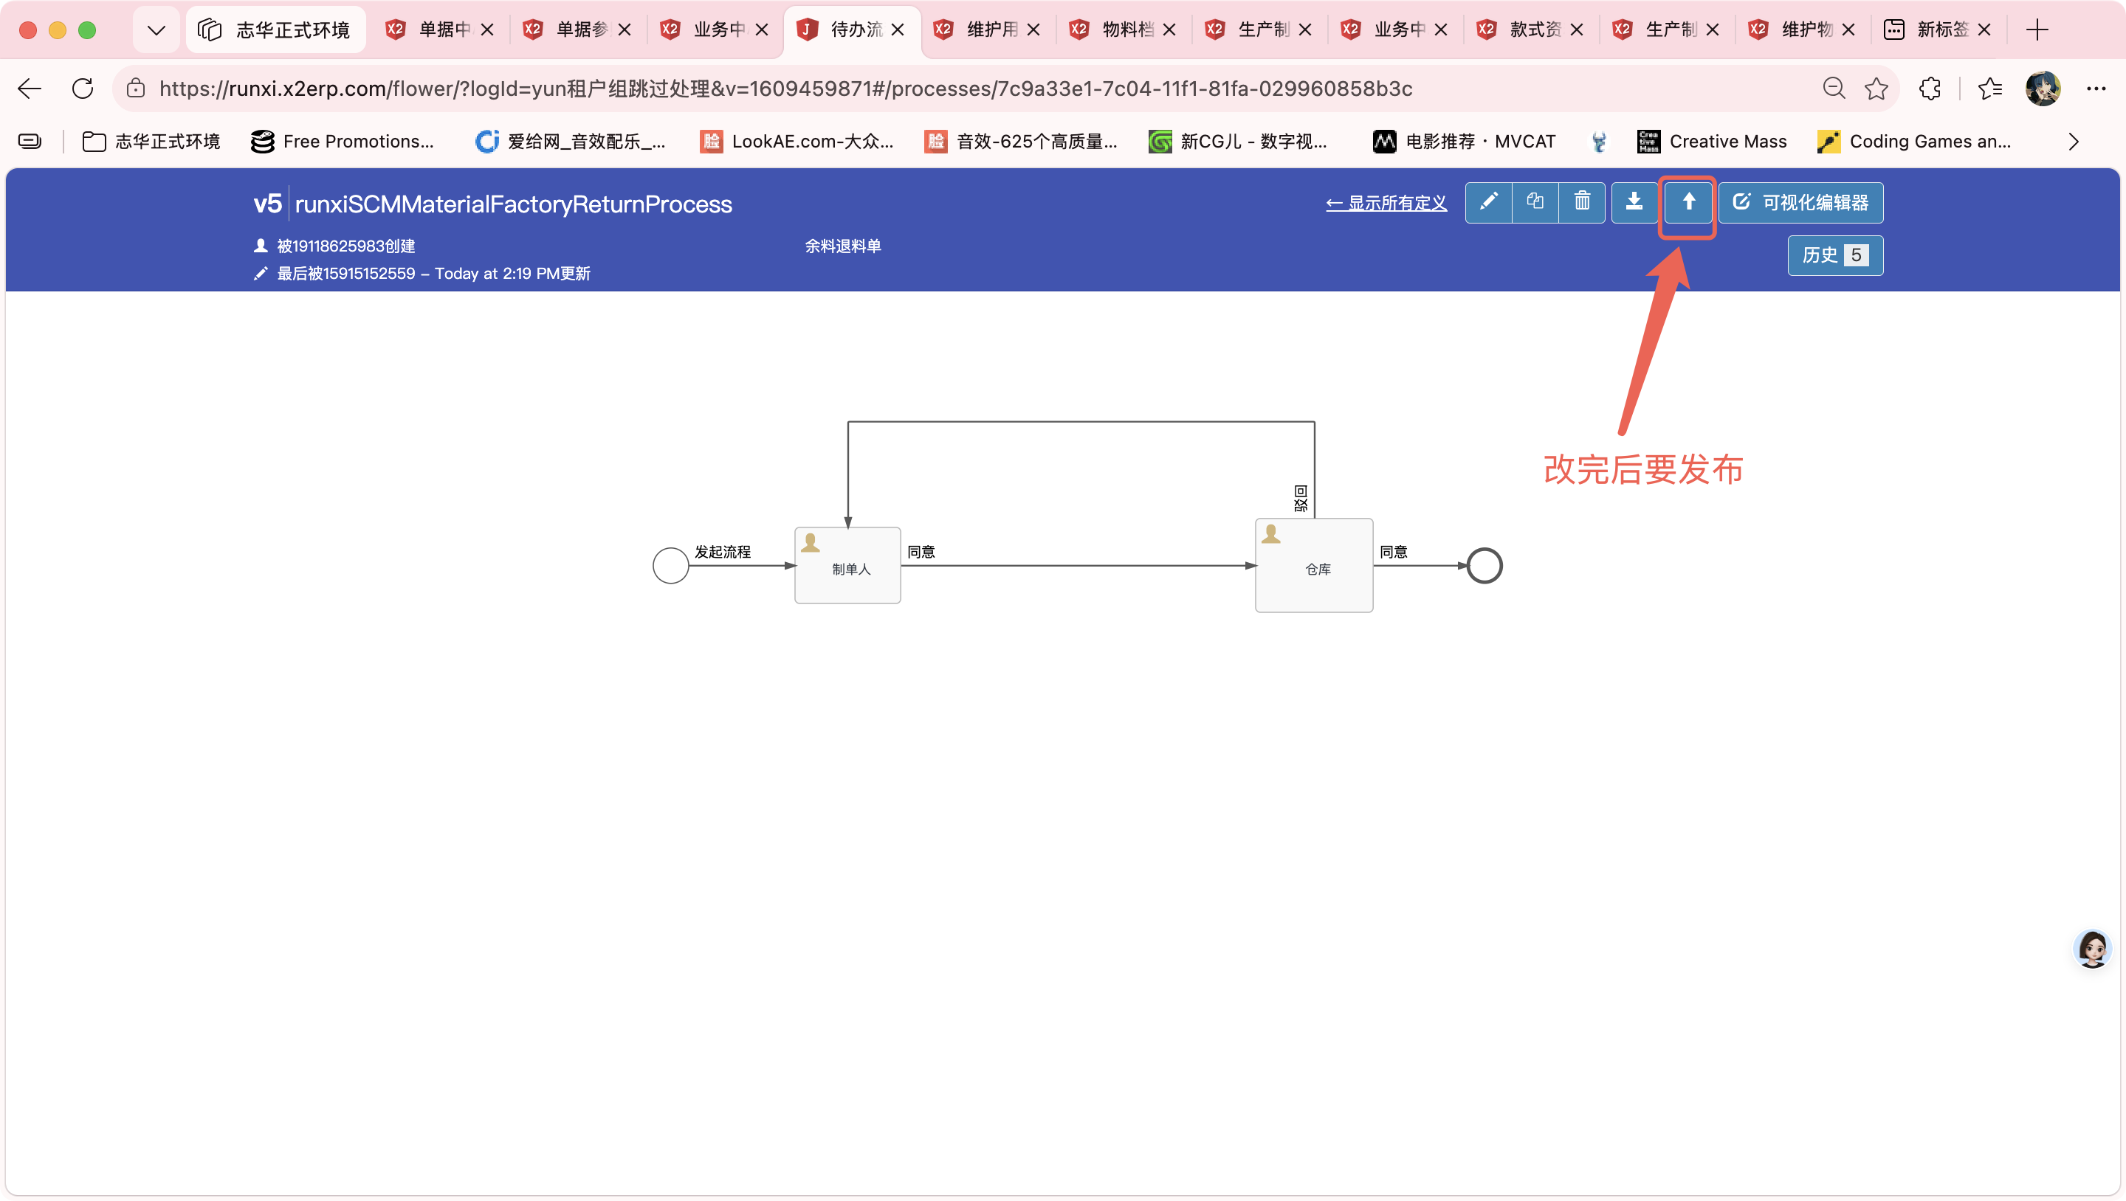Click the site info lock icon
2126x1201 pixels.
(136, 89)
